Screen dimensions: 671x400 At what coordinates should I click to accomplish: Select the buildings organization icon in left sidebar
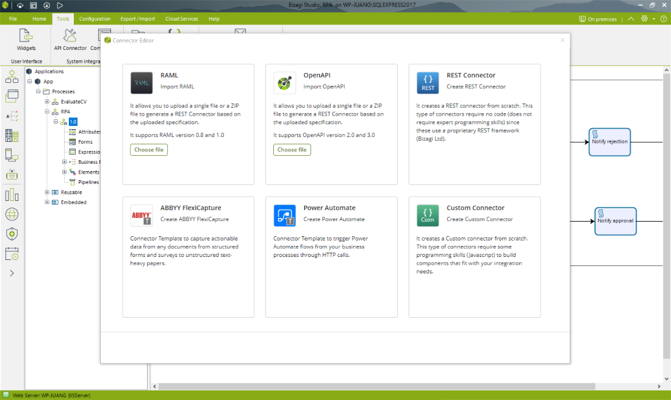pyautogui.click(x=12, y=136)
